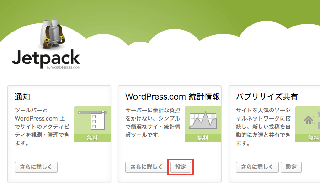The height and width of the screenshot is (185, 320).
Task: Click the stats description starting サーバーに余計な負担
Action: [x=153, y=122]
